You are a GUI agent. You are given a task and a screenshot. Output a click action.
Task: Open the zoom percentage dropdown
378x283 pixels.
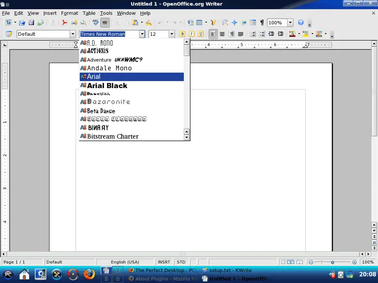tap(290, 23)
